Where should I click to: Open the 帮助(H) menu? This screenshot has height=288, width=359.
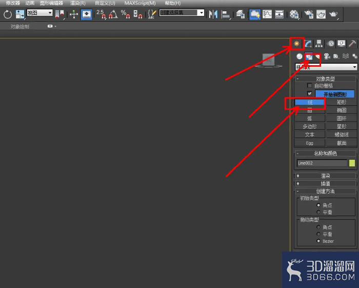point(173,3)
